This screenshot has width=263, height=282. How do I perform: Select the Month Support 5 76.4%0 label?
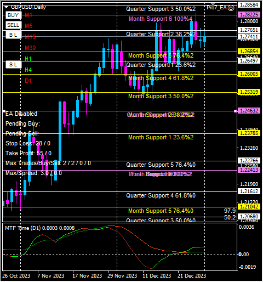(x=161, y=211)
